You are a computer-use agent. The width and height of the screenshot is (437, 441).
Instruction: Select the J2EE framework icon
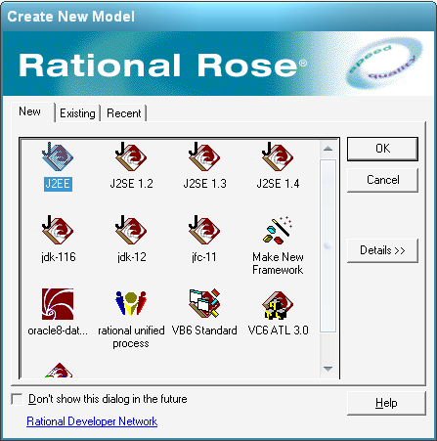coord(58,156)
